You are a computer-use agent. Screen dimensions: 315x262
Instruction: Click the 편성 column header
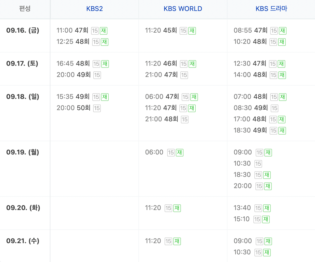(25, 9)
